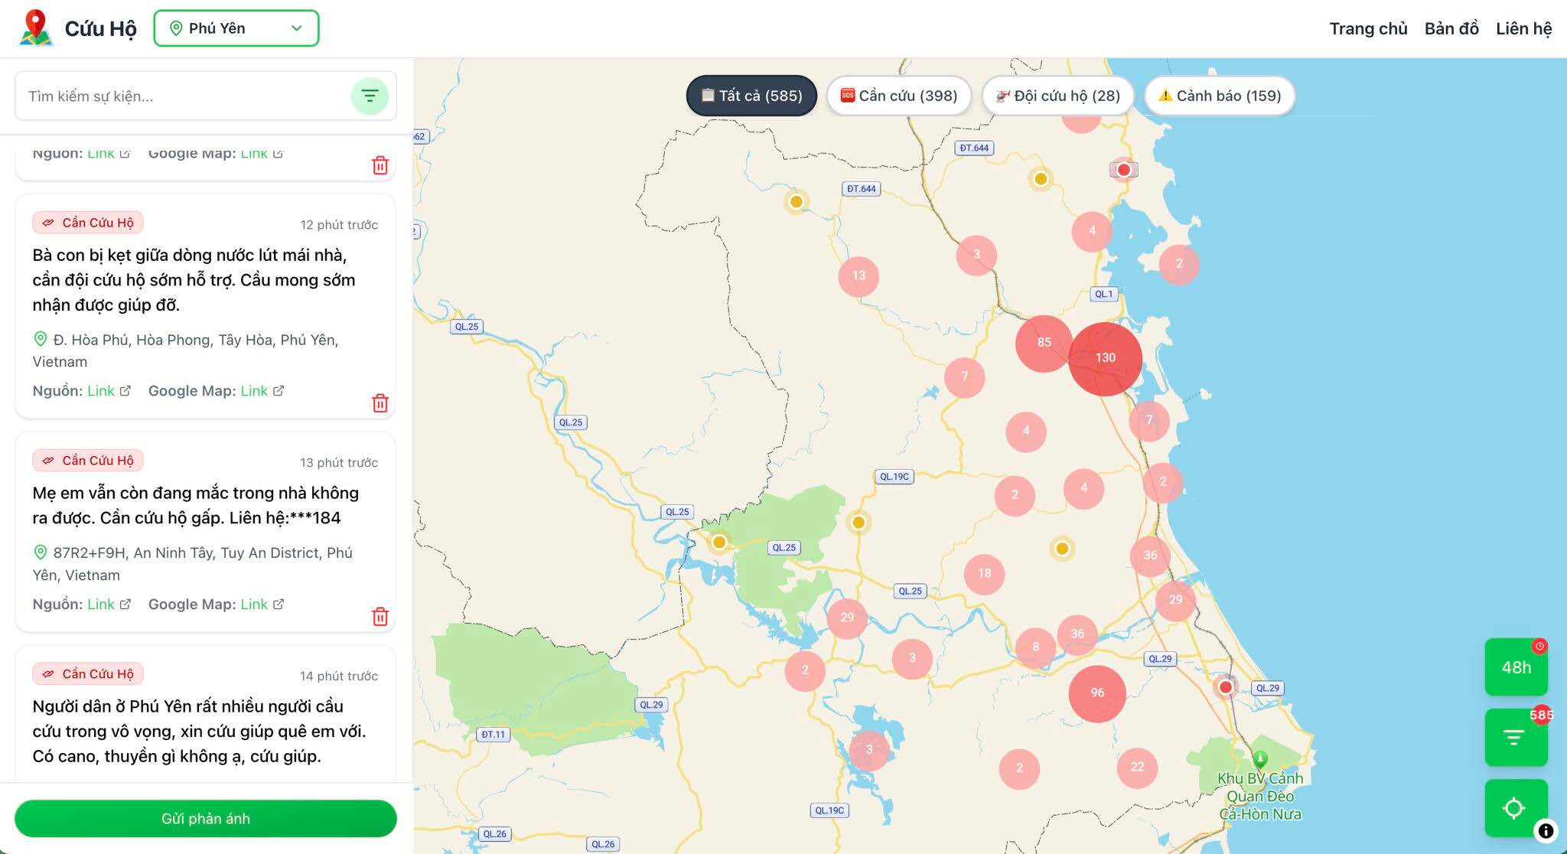Delete the Hòa Phú rescue report
Image resolution: width=1567 pixels, height=854 pixels.
pyautogui.click(x=380, y=403)
